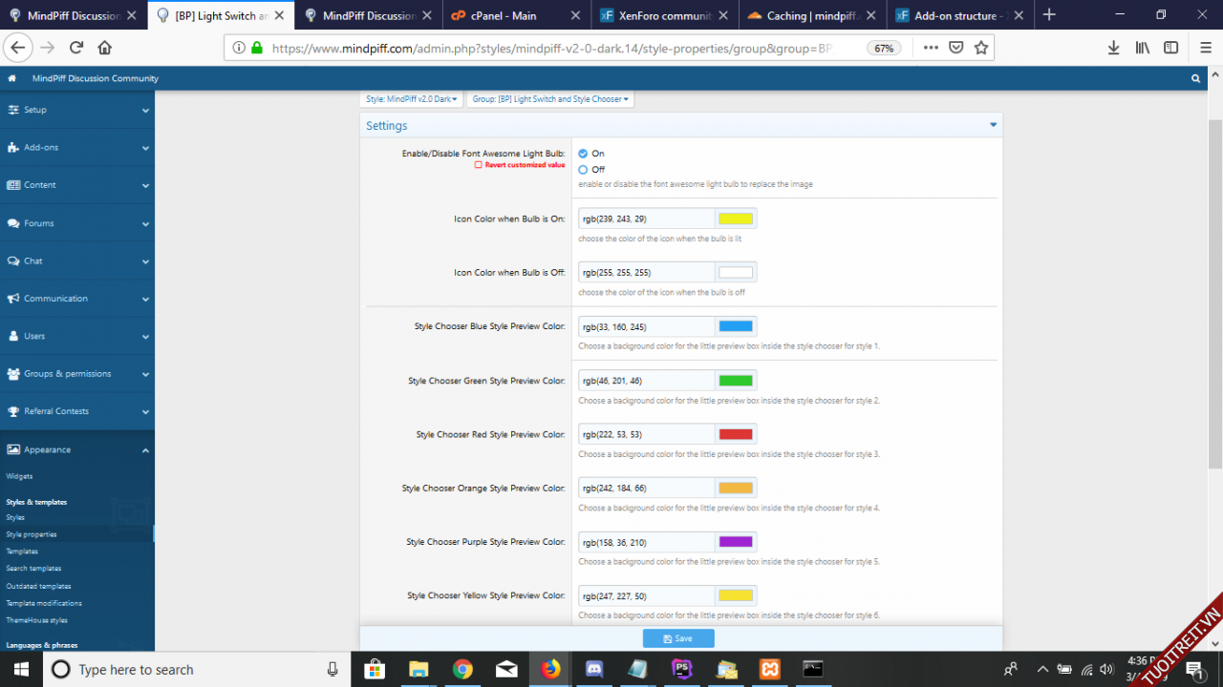The width and height of the screenshot is (1223, 687).
Task: Click the home icon in admin header
Action: tap(11, 78)
